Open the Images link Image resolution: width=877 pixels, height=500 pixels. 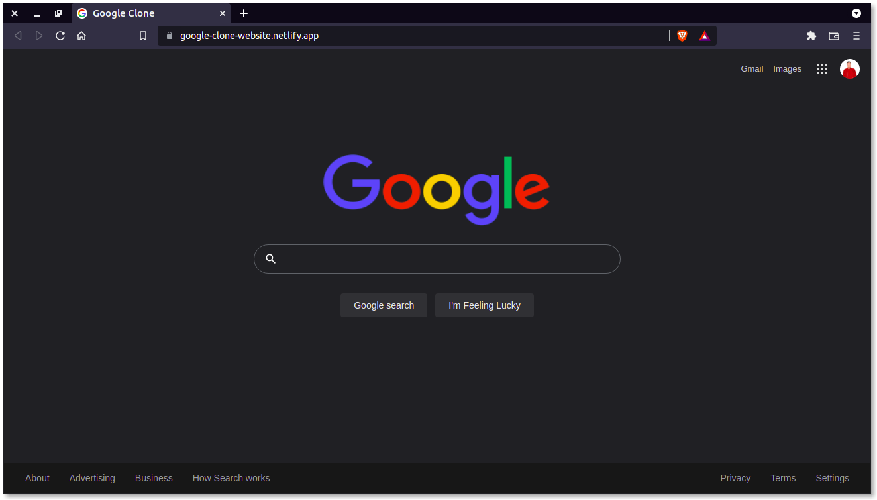point(787,69)
